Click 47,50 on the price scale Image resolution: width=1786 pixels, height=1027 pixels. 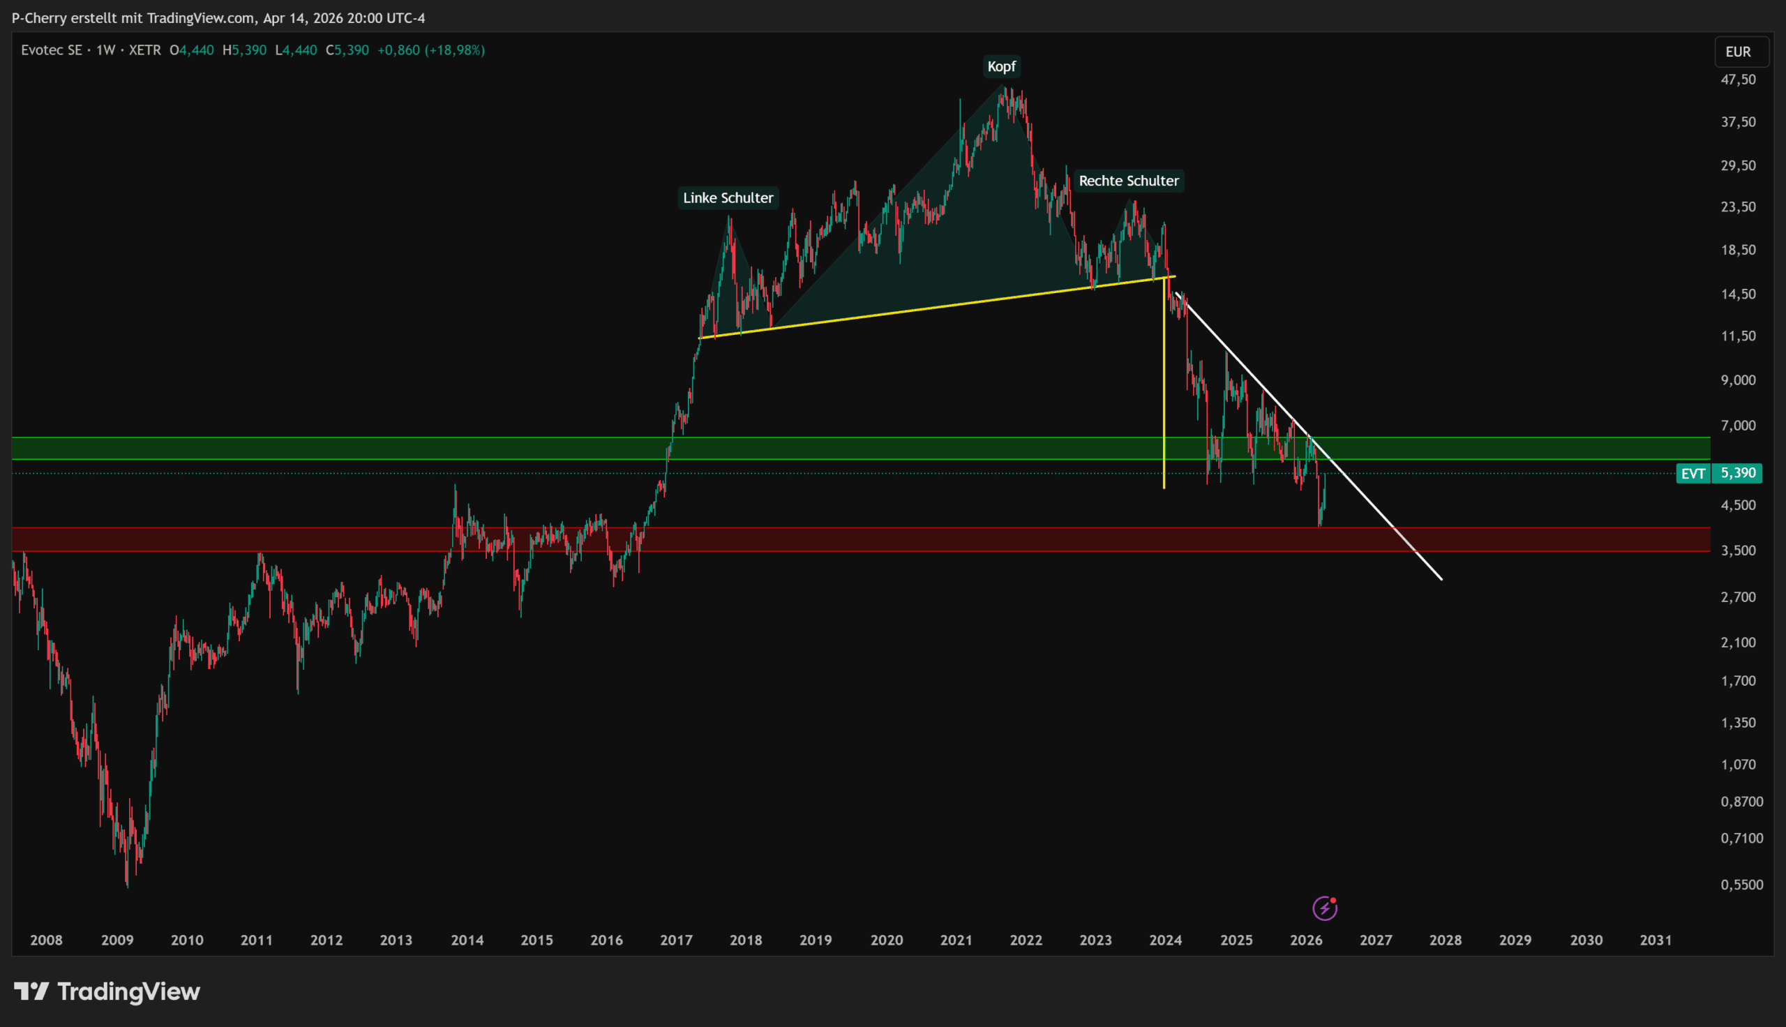click(x=1738, y=80)
